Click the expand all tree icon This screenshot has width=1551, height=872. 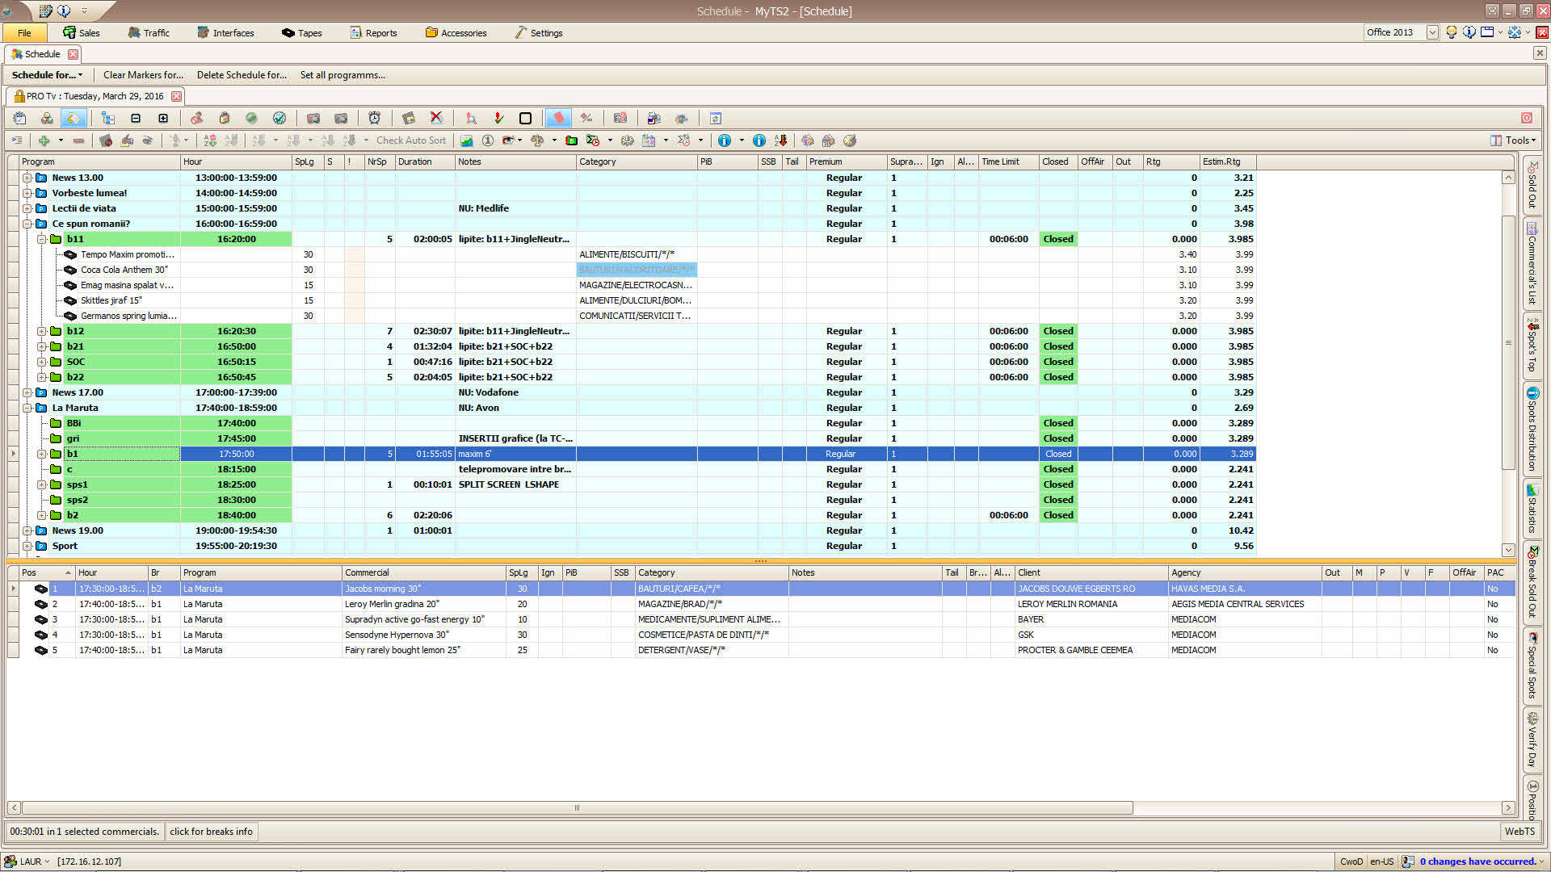pos(163,118)
